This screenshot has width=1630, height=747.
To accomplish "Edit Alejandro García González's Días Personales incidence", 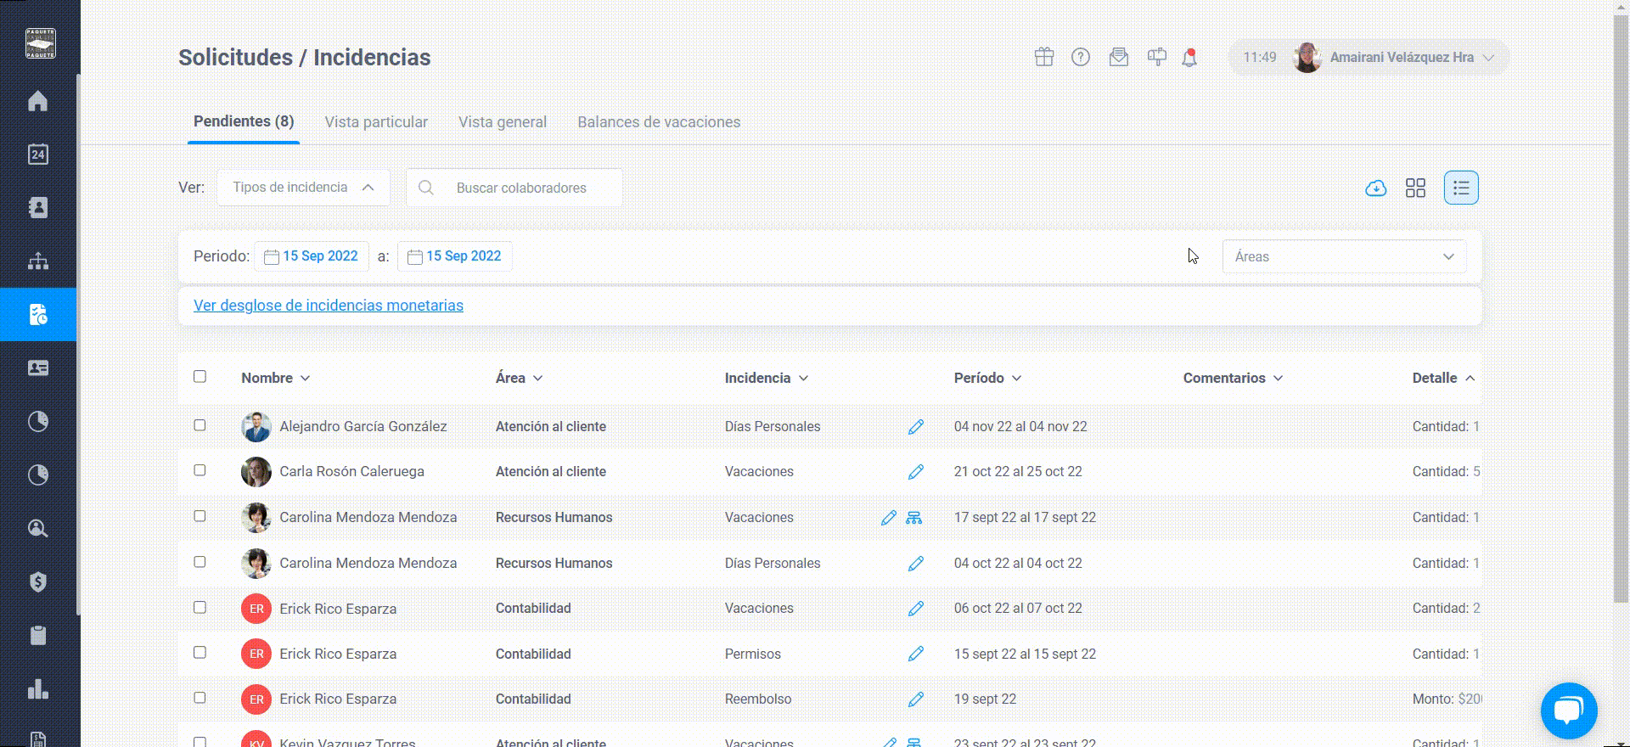I will [915, 427].
